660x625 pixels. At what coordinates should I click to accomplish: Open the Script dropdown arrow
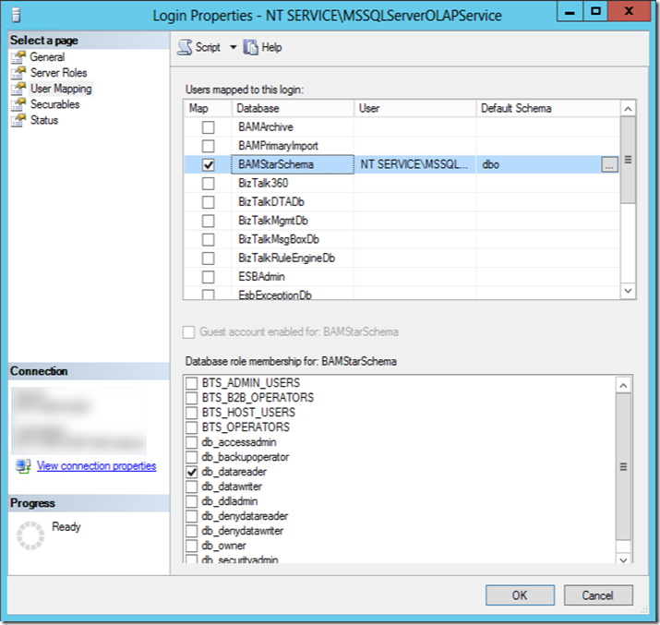tap(234, 47)
